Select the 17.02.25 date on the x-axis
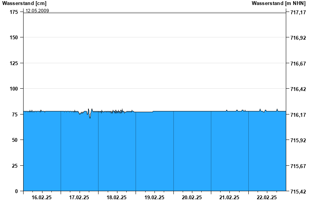 tap(79, 197)
